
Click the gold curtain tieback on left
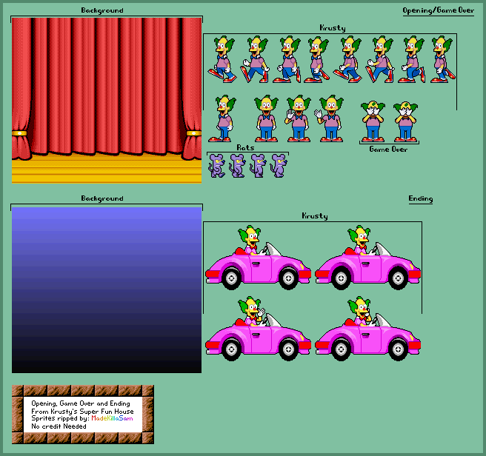click(x=19, y=133)
